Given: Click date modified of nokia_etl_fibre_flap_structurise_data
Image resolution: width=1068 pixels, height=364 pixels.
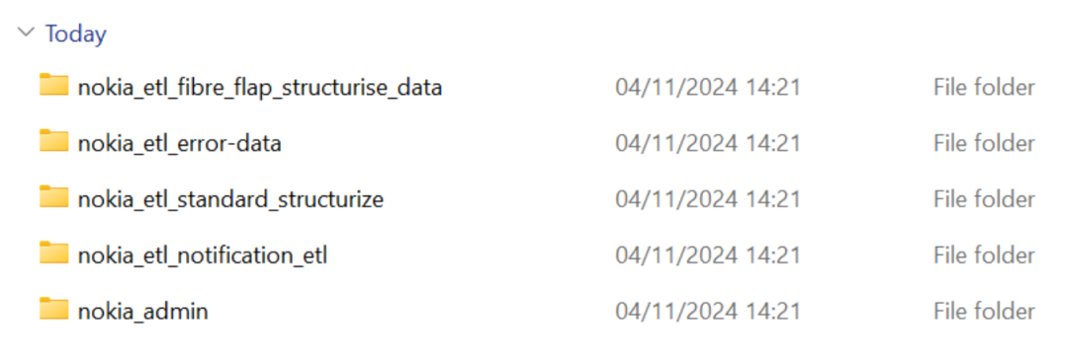Looking at the screenshot, I should point(708,87).
